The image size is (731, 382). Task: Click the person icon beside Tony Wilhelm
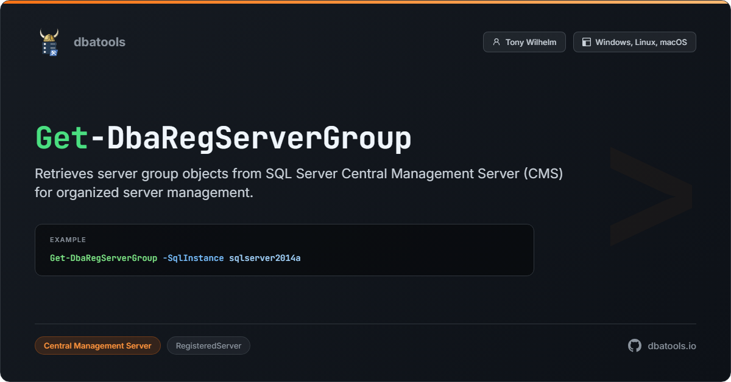click(x=496, y=42)
